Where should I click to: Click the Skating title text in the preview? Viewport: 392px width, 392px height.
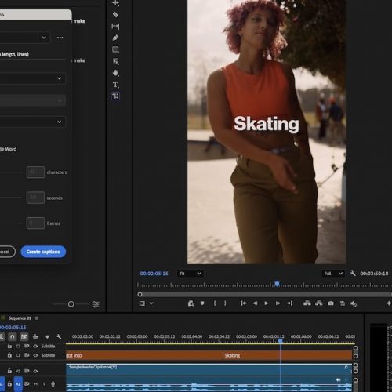267,124
